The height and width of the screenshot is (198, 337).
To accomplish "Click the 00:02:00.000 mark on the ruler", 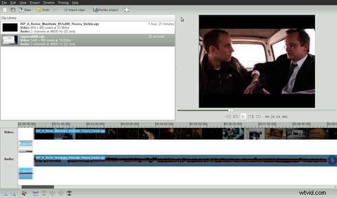I will click(x=96, y=124).
